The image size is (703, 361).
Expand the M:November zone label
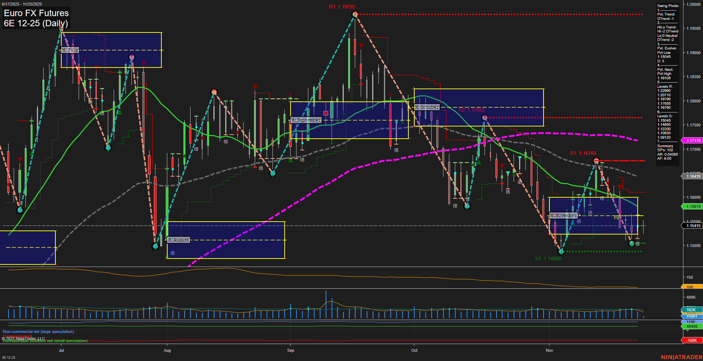[x=563, y=215]
